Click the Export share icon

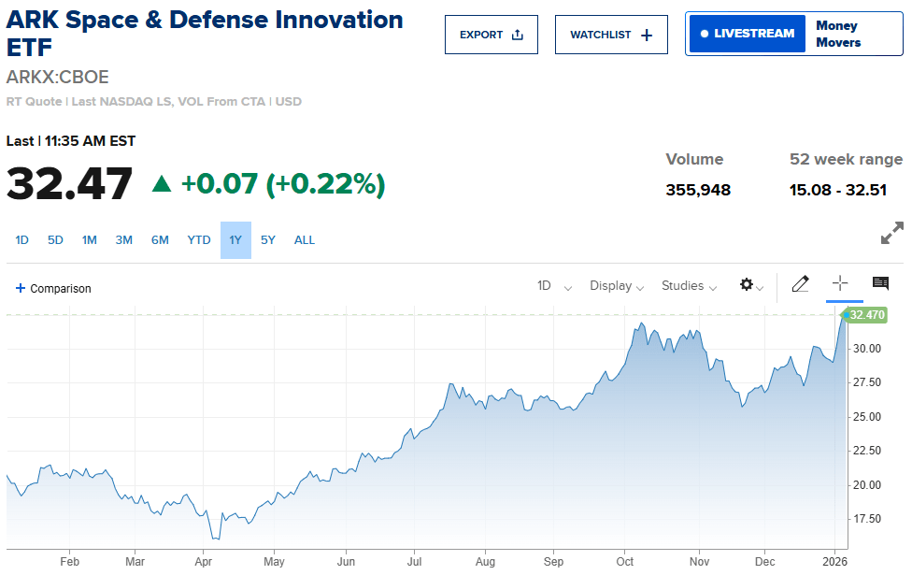(518, 36)
